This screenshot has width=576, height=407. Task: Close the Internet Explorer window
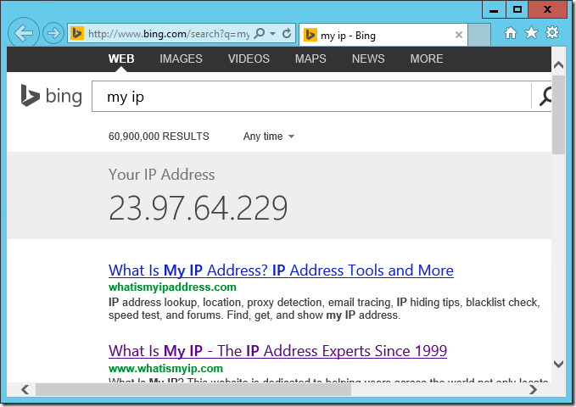547,9
